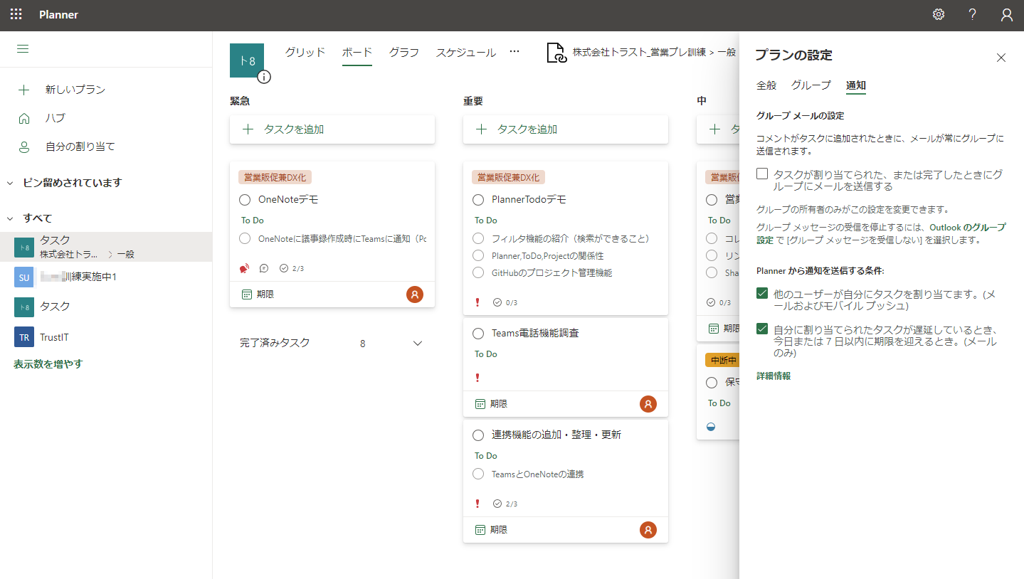Collapse the すべて plans section
1024x579 pixels.
tap(10, 218)
